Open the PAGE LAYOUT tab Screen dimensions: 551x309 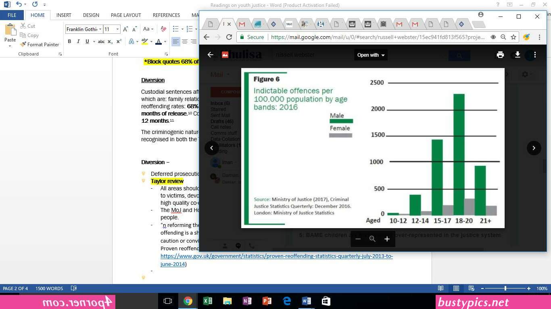pyautogui.click(x=126, y=15)
